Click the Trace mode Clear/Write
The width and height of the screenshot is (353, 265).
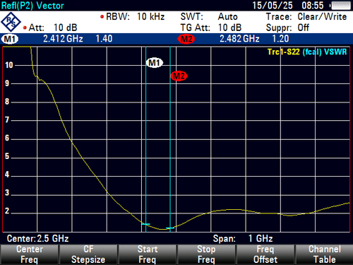(x=322, y=17)
